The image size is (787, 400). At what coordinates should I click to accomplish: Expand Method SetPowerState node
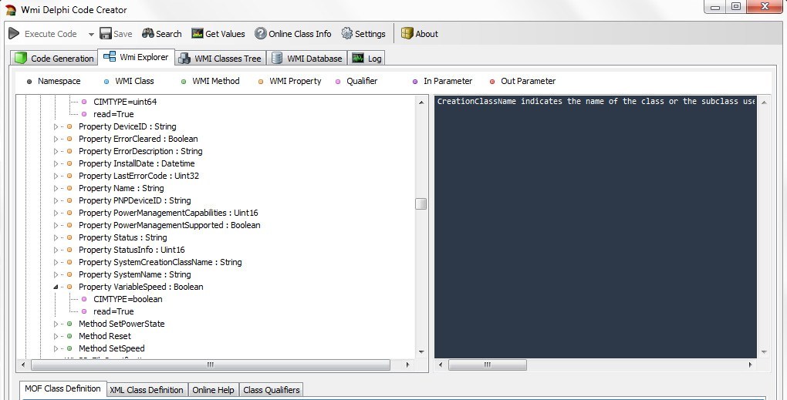tap(56, 324)
